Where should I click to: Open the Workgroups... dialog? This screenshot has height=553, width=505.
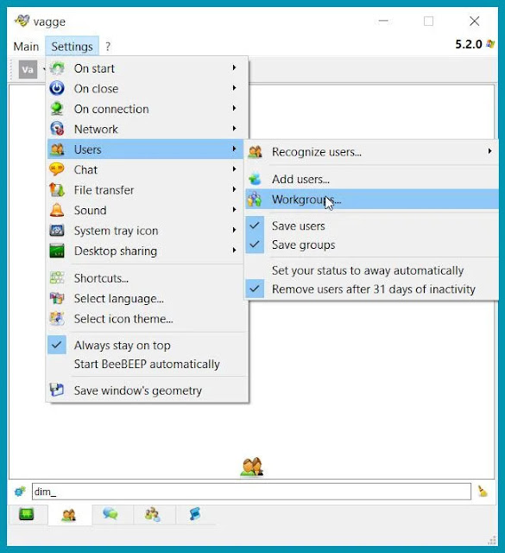[x=372, y=200]
